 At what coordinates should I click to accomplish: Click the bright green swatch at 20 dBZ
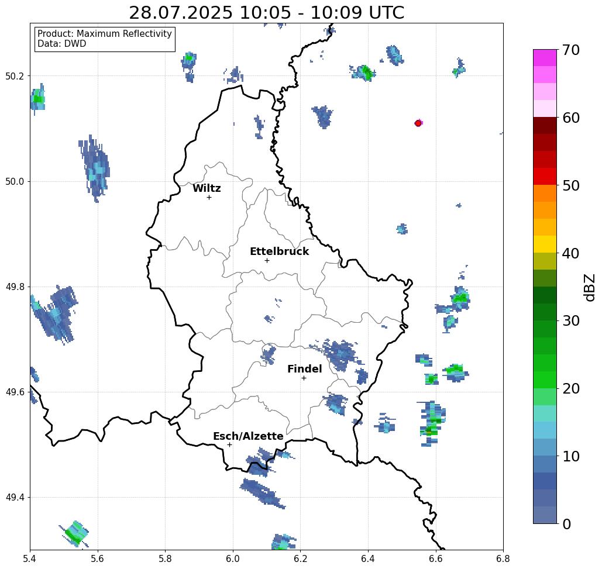545,380
